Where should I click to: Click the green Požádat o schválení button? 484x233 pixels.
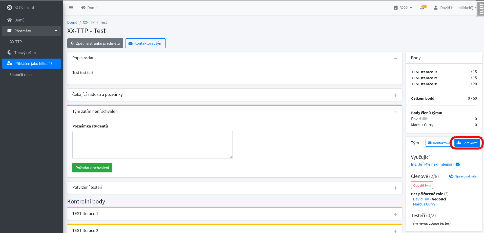[x=92, y=168]
